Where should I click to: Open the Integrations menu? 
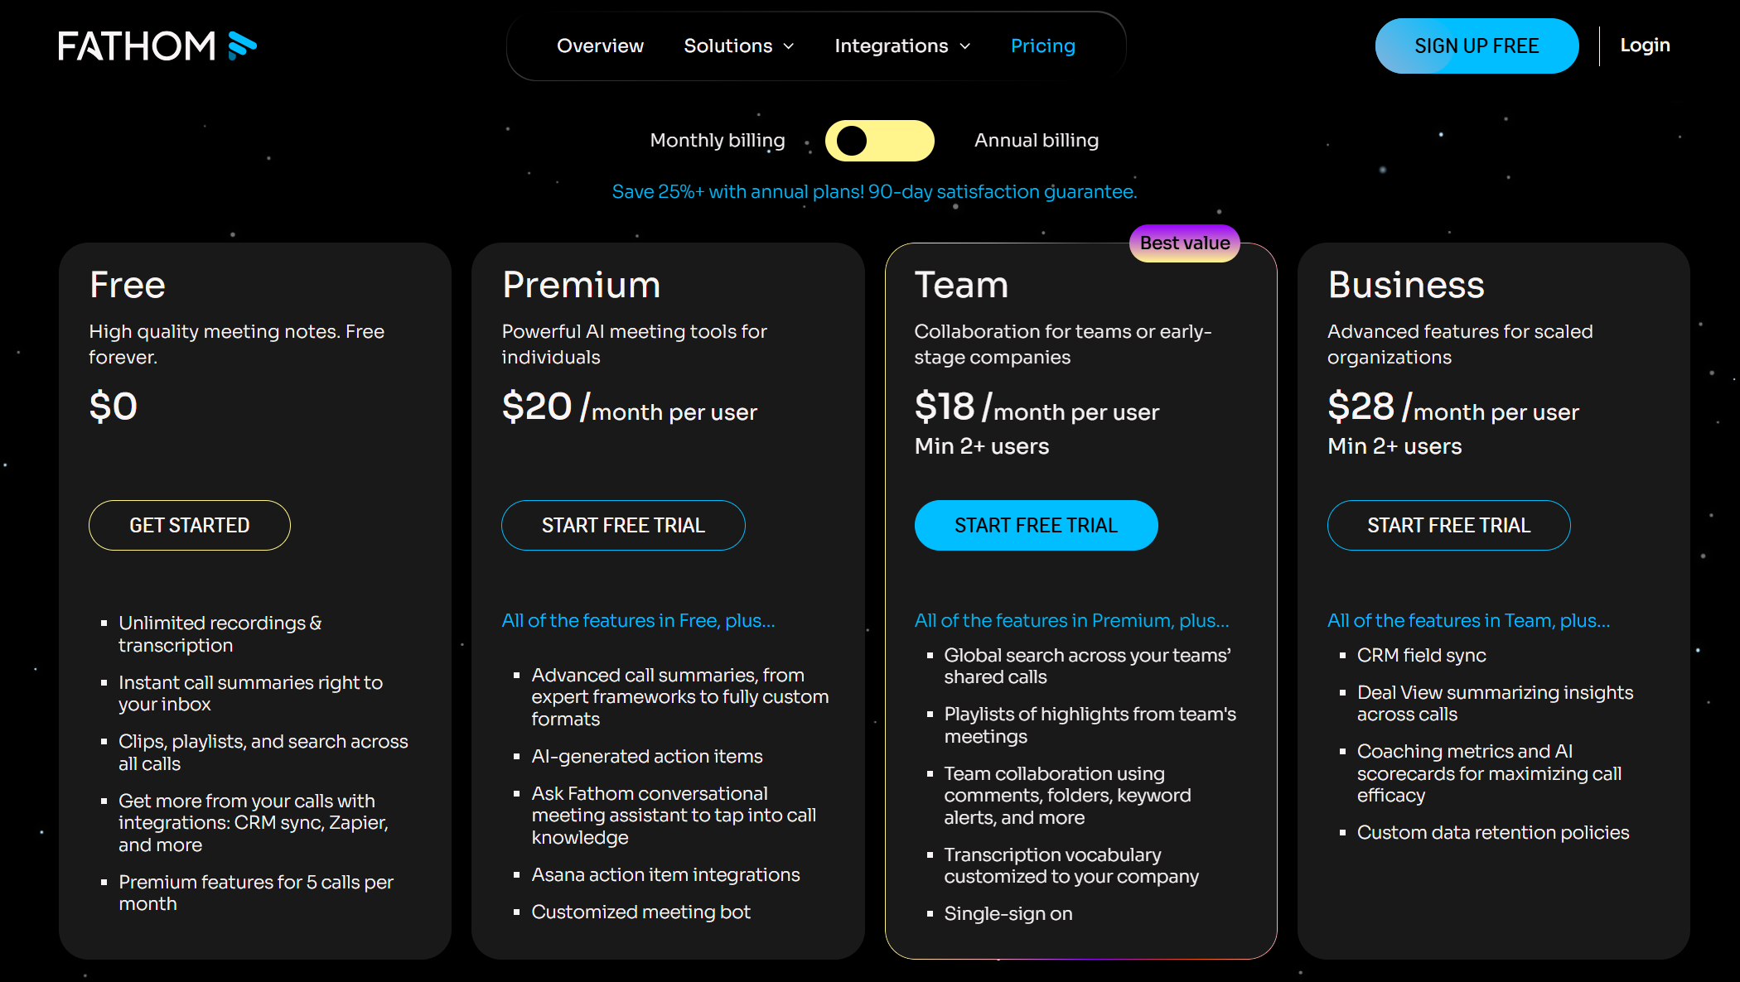pos(891,46)
